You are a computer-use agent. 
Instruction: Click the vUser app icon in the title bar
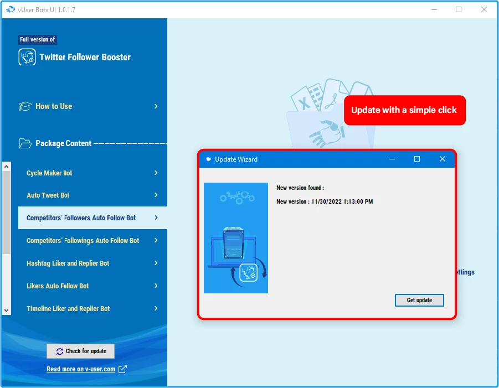point(10,9)
